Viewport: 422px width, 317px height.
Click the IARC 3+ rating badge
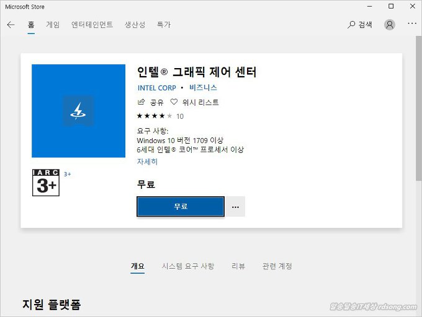tap(45, 183)
